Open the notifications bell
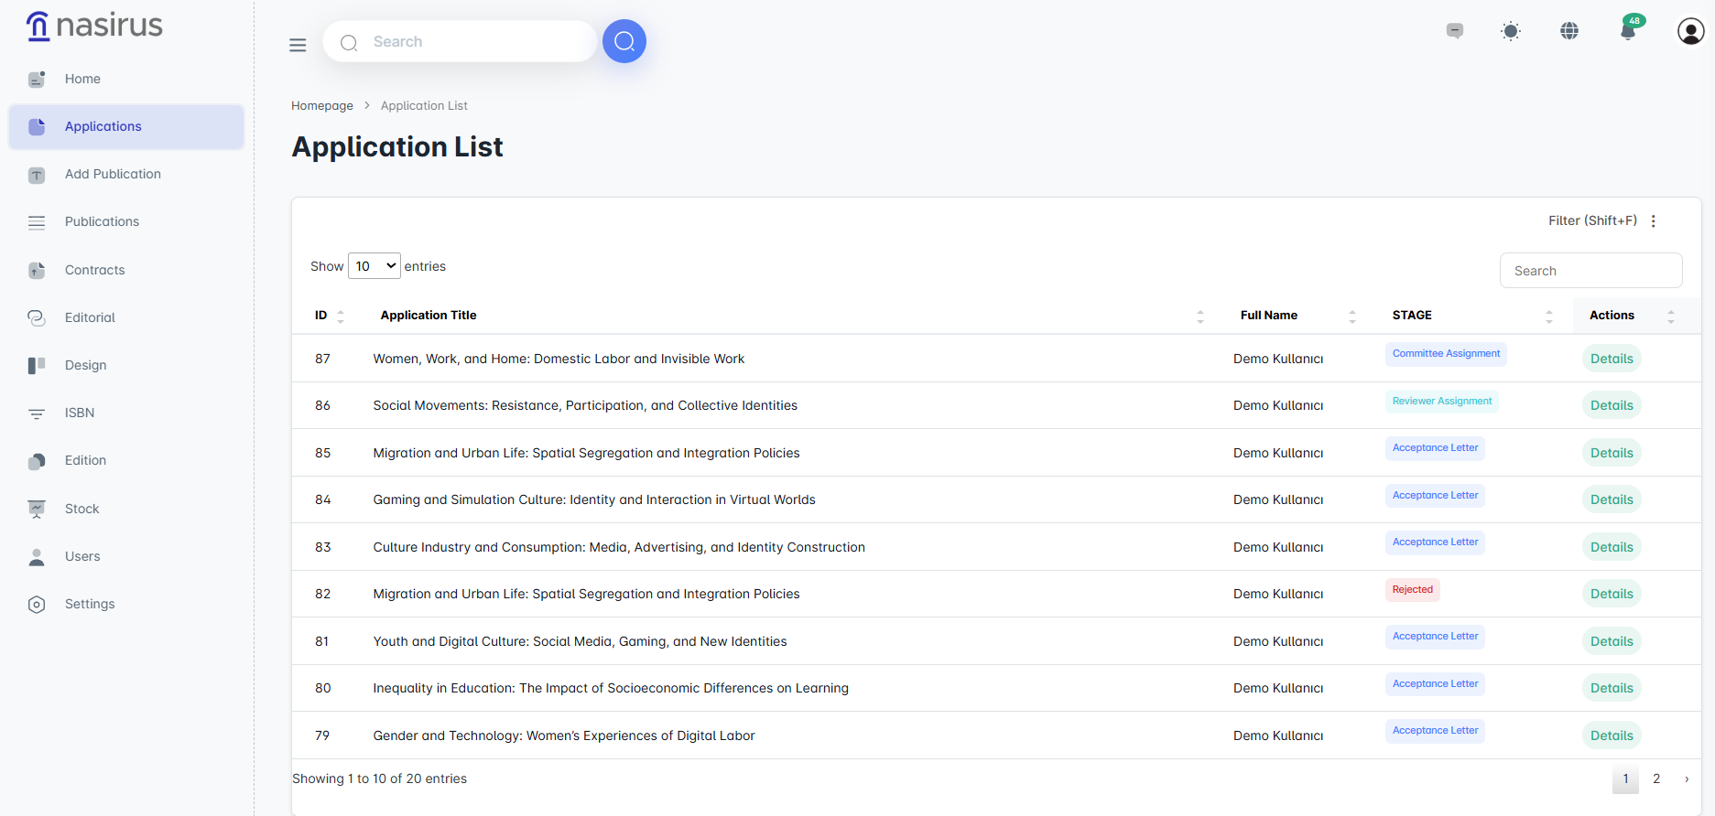 pos(1627,32)
